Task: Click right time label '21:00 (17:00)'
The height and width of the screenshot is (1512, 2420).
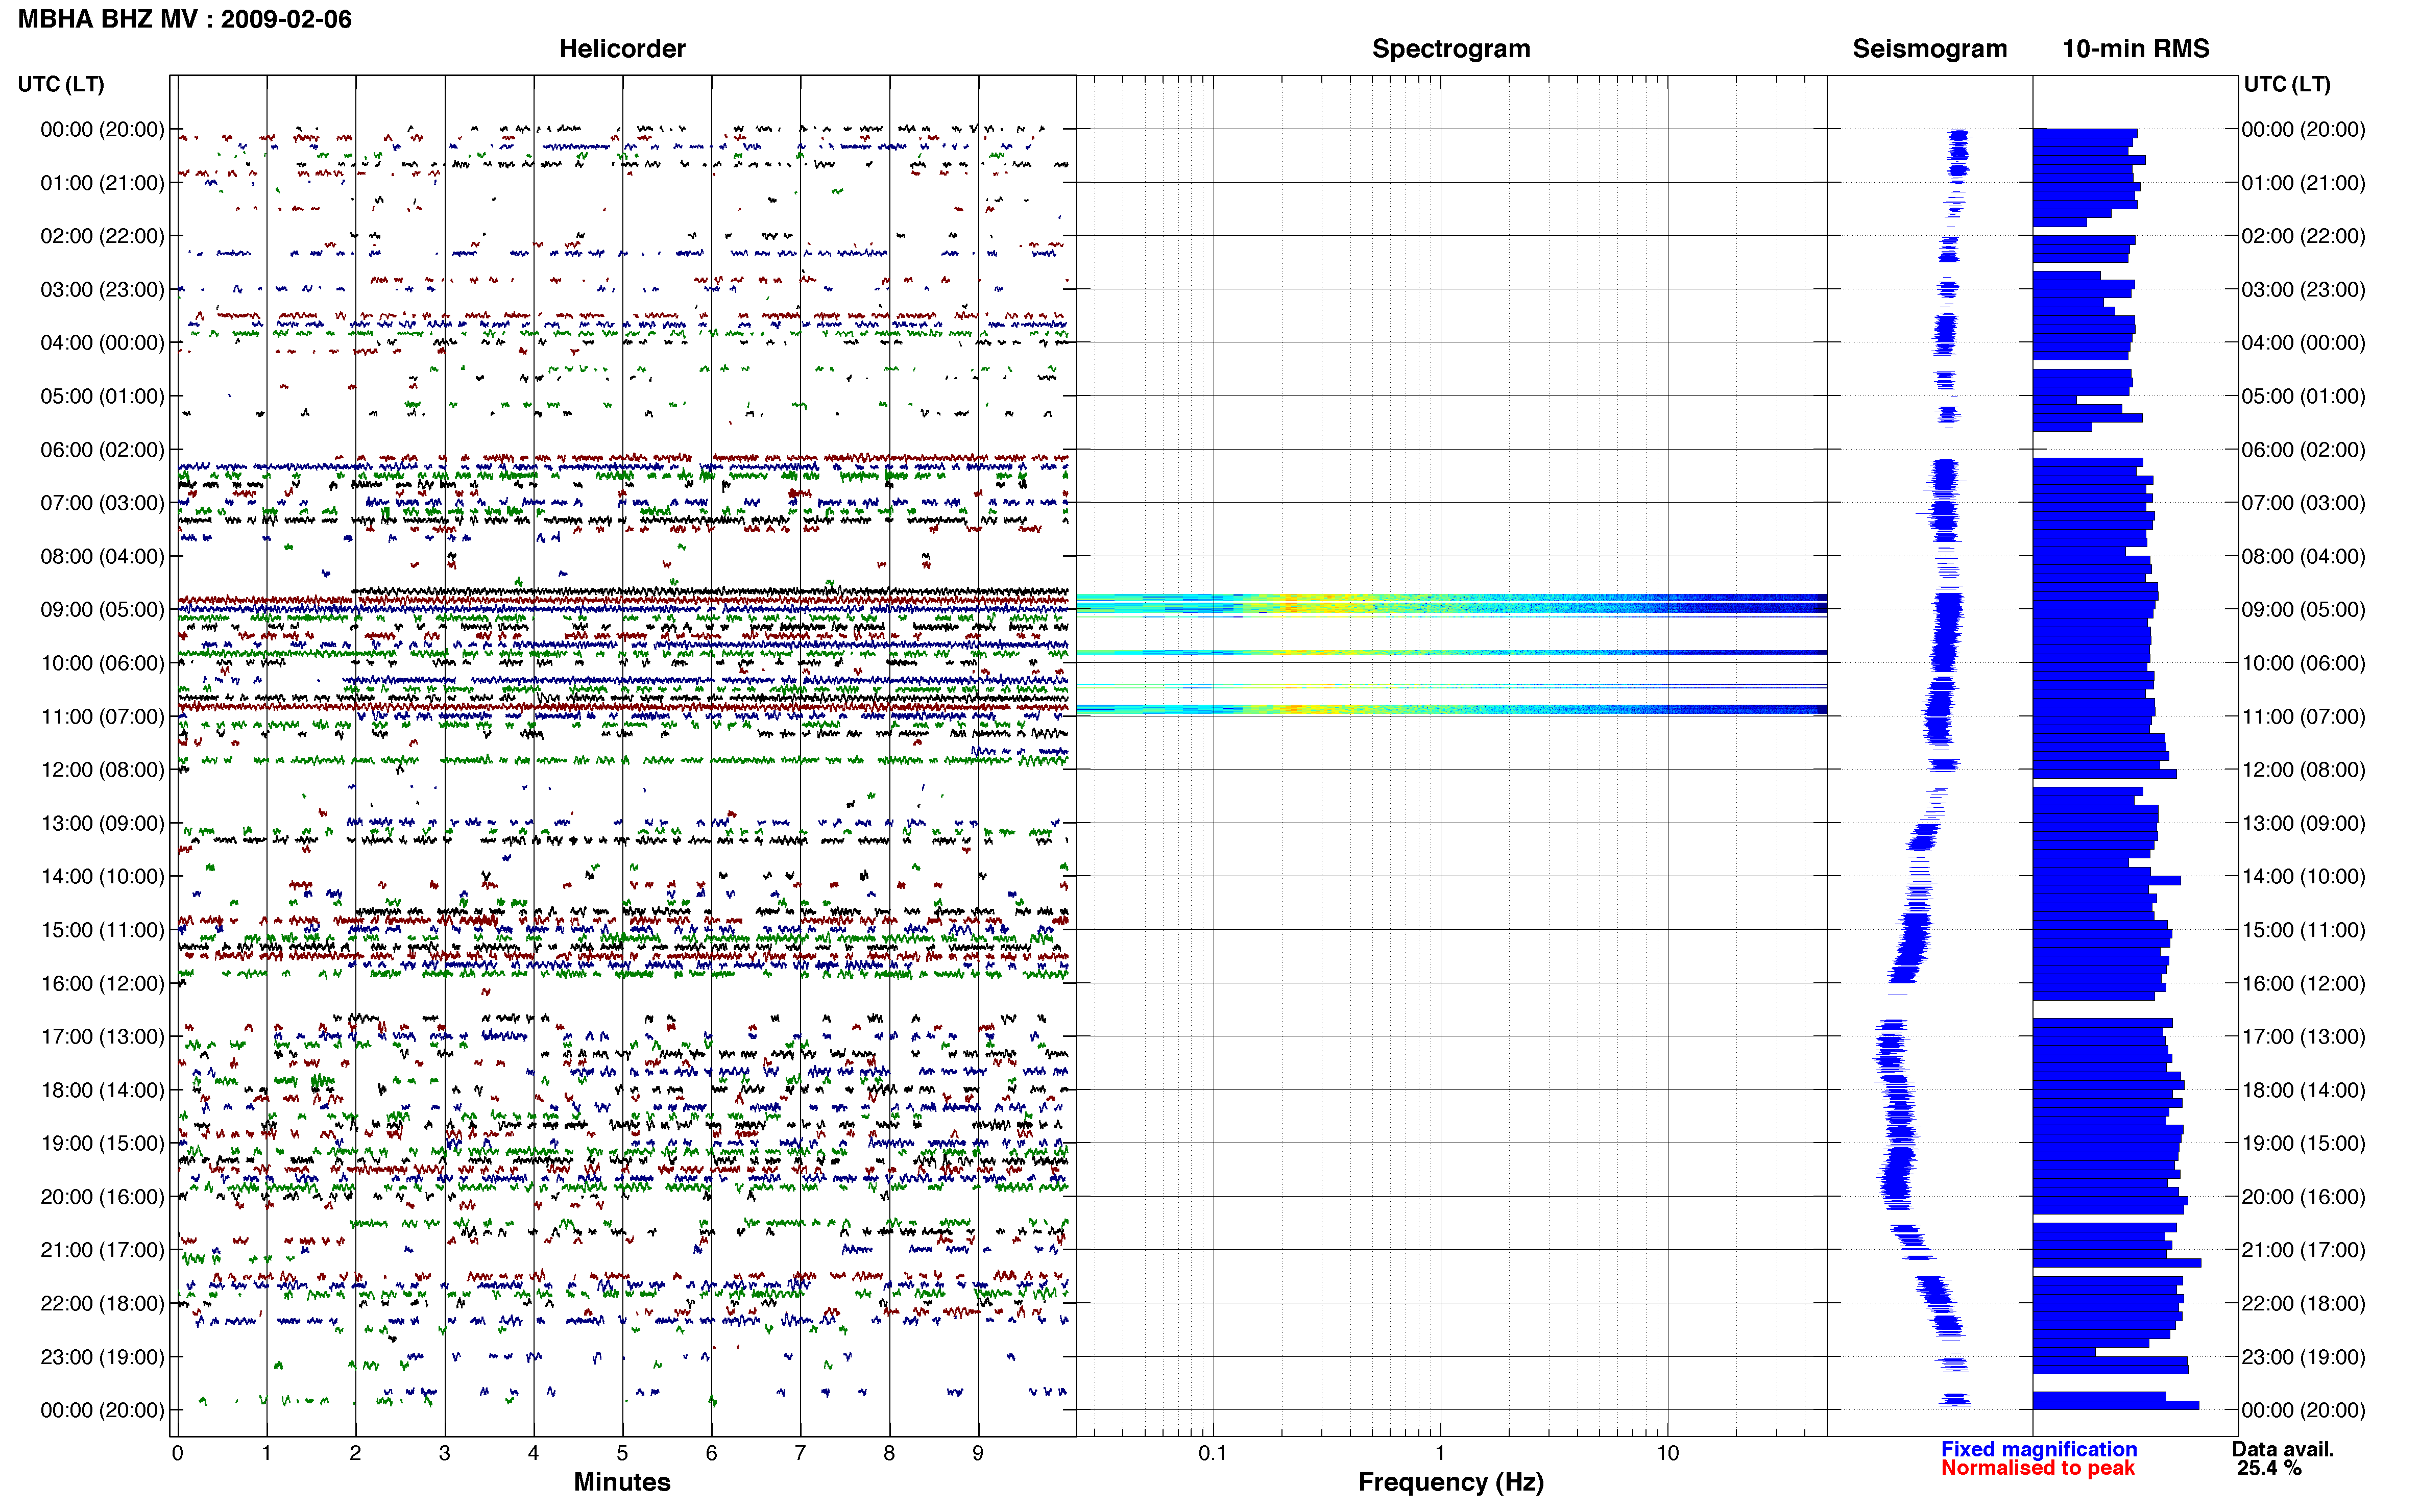Action: 2303,1250
